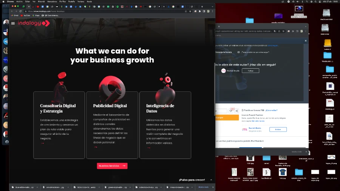Click the orange Descargar button in Freepik window

point(227,118)
